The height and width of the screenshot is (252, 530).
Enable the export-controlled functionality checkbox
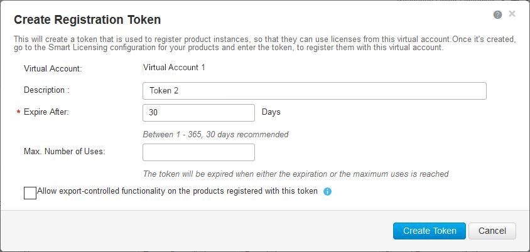[x=30, y=193]
